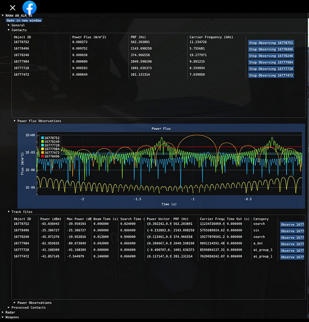Screen dimensions: 309x322
Task: Select the ai_group_3 category cell
Action: 263,250
